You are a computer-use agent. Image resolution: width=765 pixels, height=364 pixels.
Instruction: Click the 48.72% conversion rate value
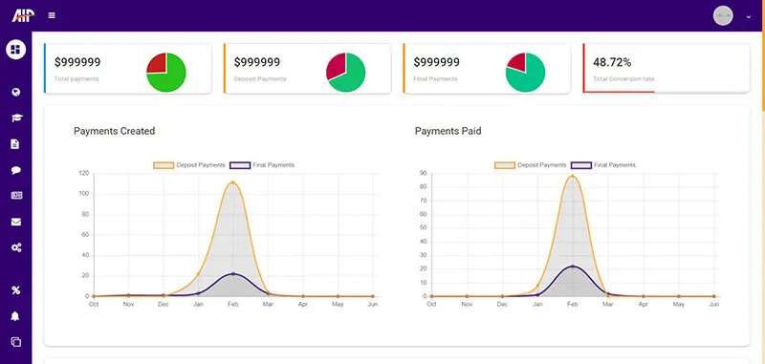(x=612, y=62)
